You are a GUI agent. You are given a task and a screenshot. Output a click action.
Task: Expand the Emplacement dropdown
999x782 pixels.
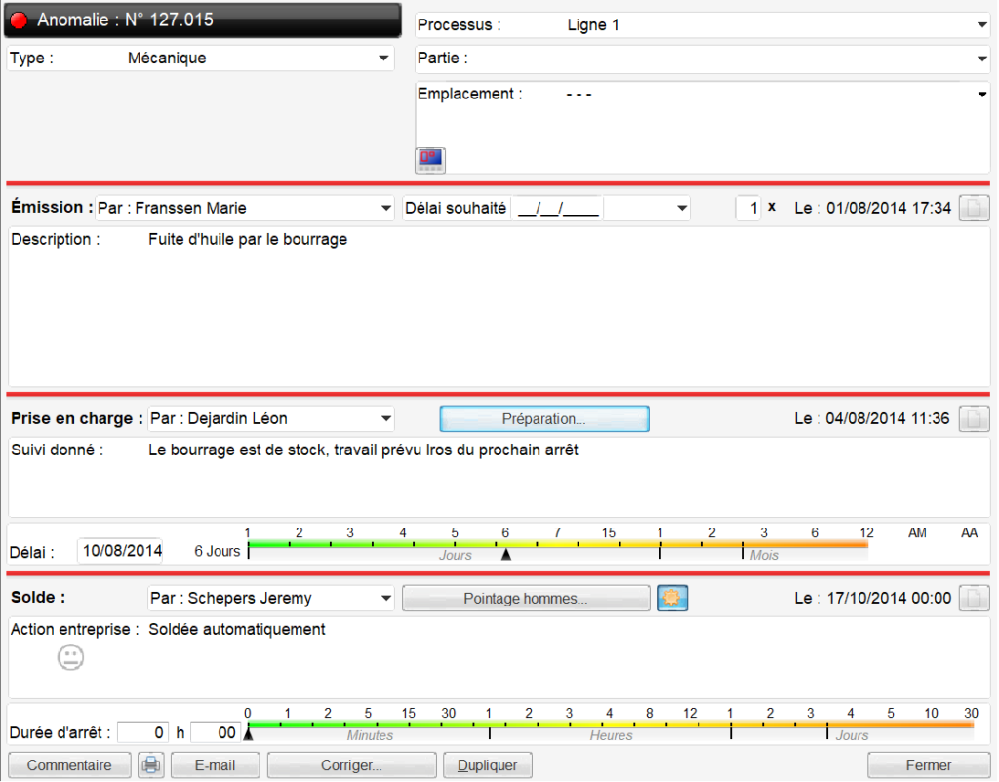point(981,95)
